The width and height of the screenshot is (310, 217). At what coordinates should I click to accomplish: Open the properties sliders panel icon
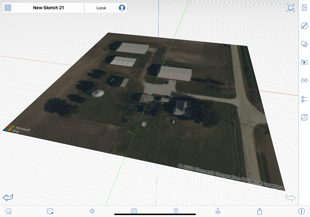coord(304,8)
